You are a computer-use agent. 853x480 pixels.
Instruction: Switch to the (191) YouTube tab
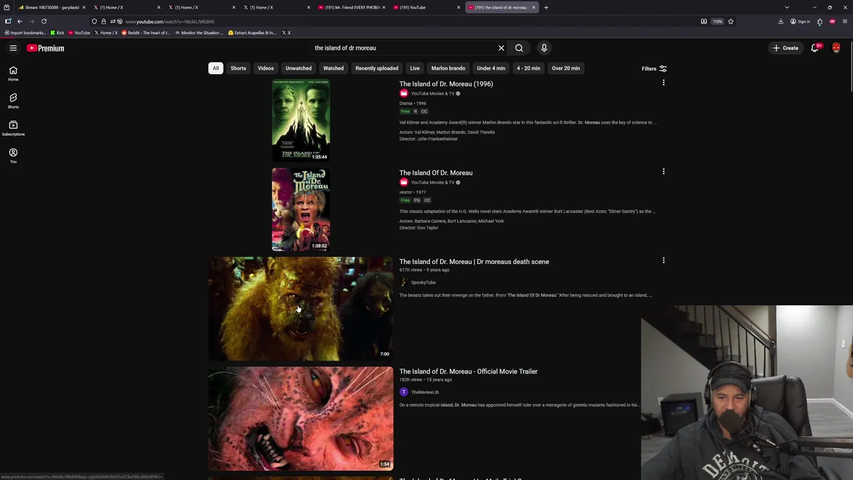425,7
